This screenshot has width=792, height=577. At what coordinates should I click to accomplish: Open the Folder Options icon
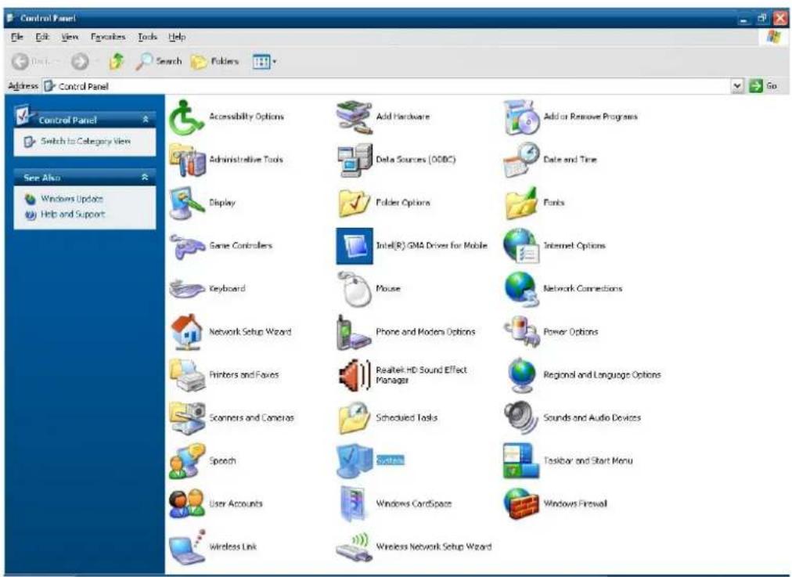point(355,203)
